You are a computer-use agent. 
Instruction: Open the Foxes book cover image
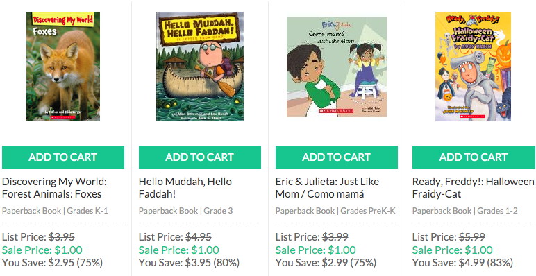63,67
